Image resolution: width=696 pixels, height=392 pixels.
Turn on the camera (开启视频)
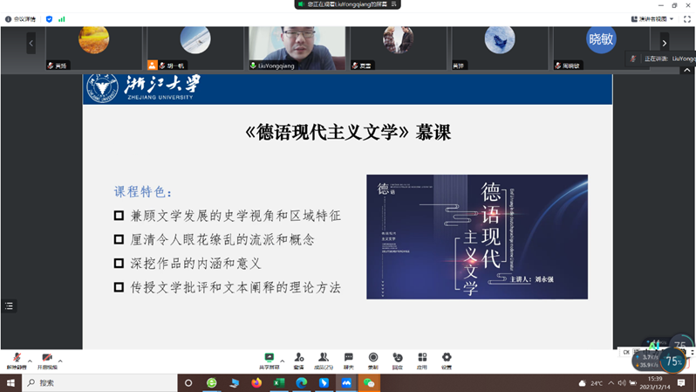pos(47,359)
